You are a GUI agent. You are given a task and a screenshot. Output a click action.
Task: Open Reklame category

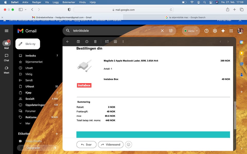coord(38,117)
